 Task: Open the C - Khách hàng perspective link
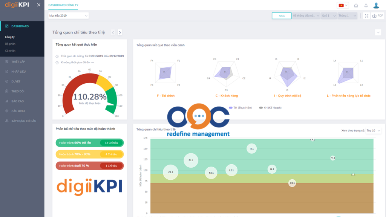point(227,96)
